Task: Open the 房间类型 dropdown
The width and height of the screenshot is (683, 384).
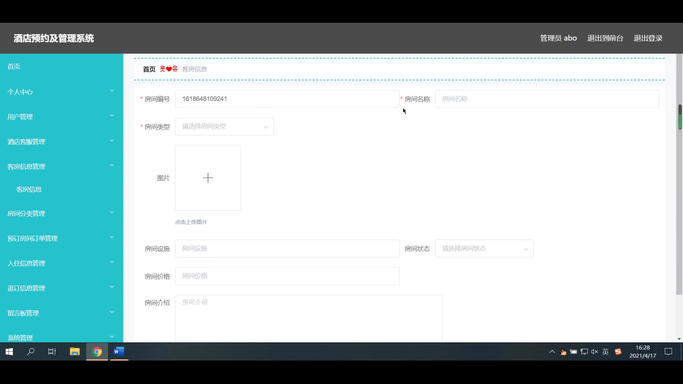Action: [x=224, y=127]
